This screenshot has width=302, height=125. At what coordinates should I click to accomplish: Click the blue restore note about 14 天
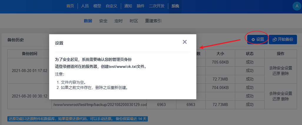coord(77,119)
